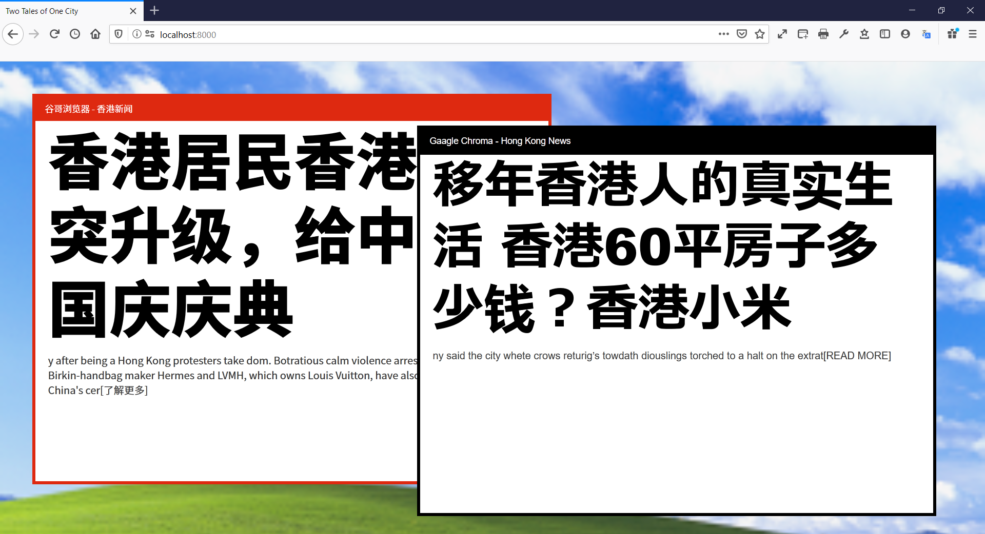Open the page actions three-dots menu
This screenshot has height=534, width=985.
click(724, 34)
